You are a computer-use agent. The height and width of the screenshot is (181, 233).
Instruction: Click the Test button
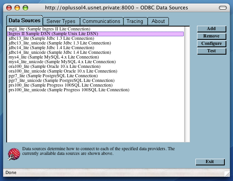point(211,51)
